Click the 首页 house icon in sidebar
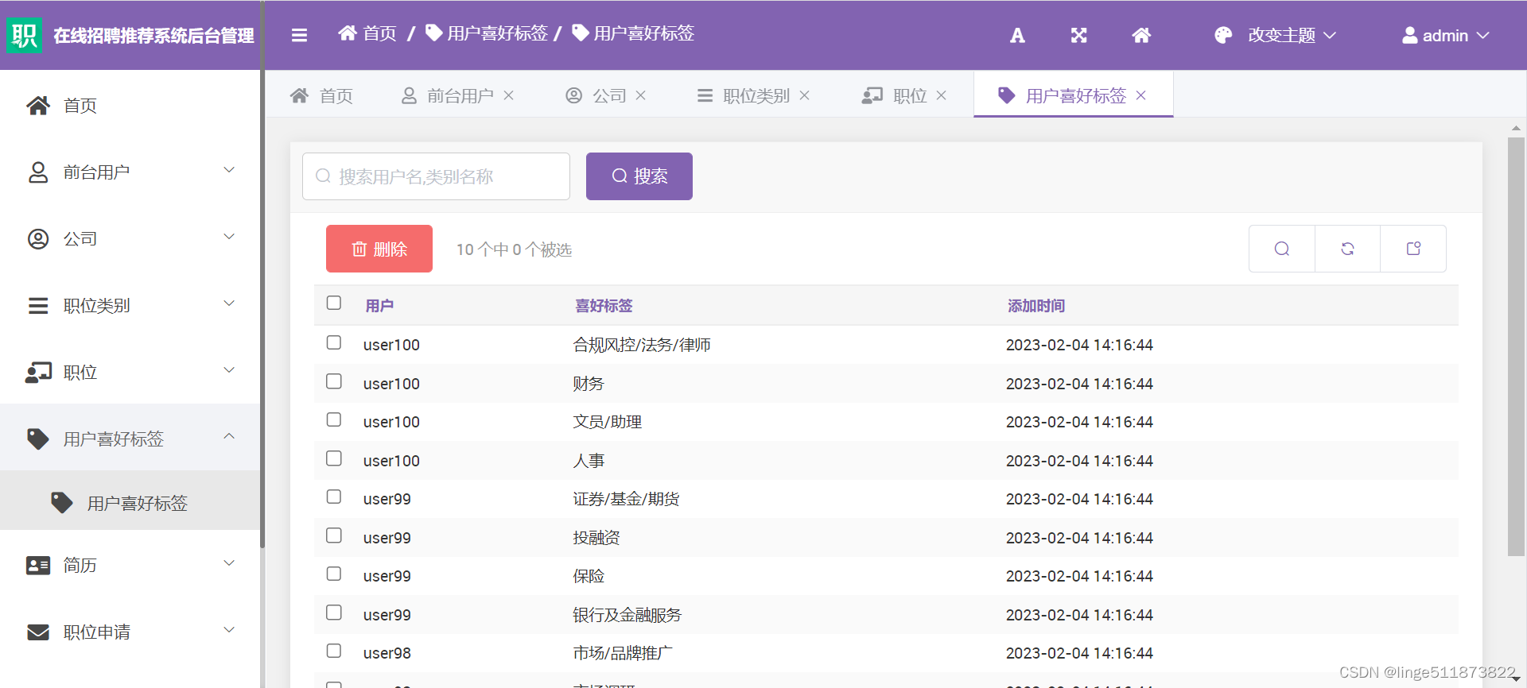 (38, 105)
